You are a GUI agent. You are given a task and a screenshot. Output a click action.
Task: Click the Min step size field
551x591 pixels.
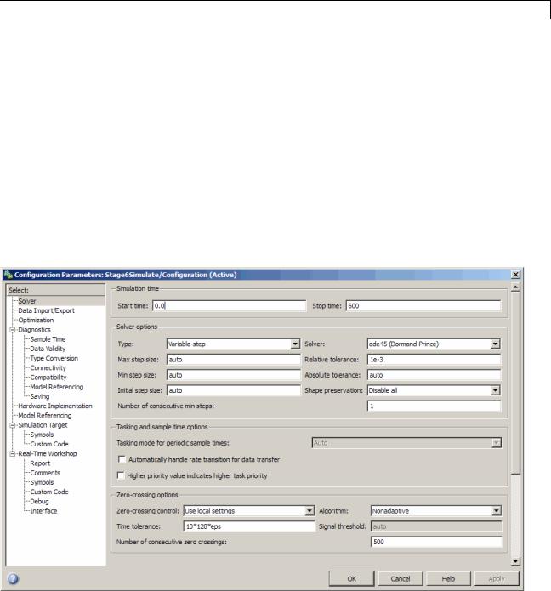coord(233,375)
